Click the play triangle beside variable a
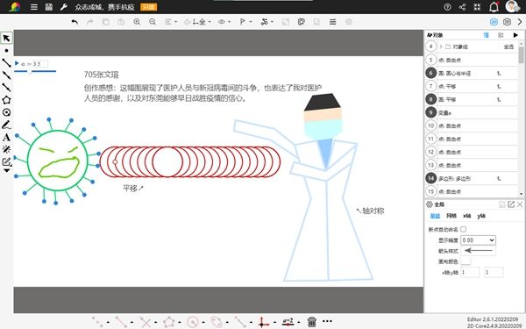The image size is (526, 329). tap(17, 63)
